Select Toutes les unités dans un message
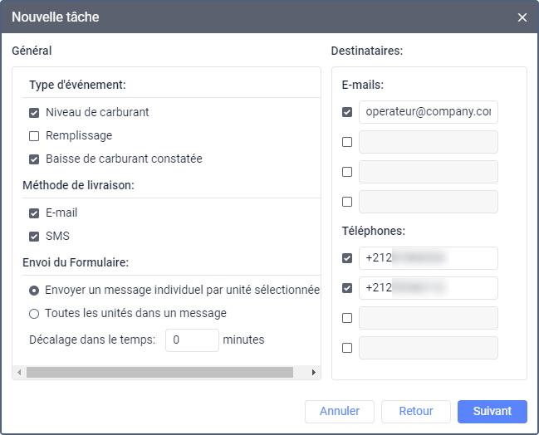This screenshot has height=435, width=539. 34,314
